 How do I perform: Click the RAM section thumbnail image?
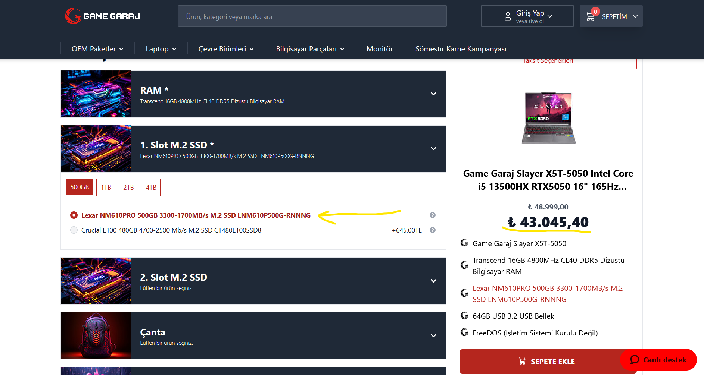(x=96, y=94)
